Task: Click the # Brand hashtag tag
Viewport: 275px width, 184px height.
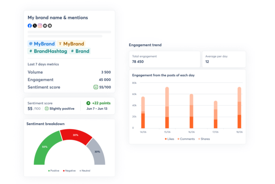Action: coord(80,51)
